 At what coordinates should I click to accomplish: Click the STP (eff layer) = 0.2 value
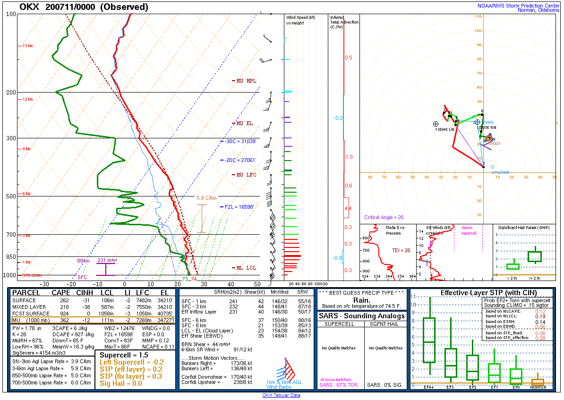[131, 369]
